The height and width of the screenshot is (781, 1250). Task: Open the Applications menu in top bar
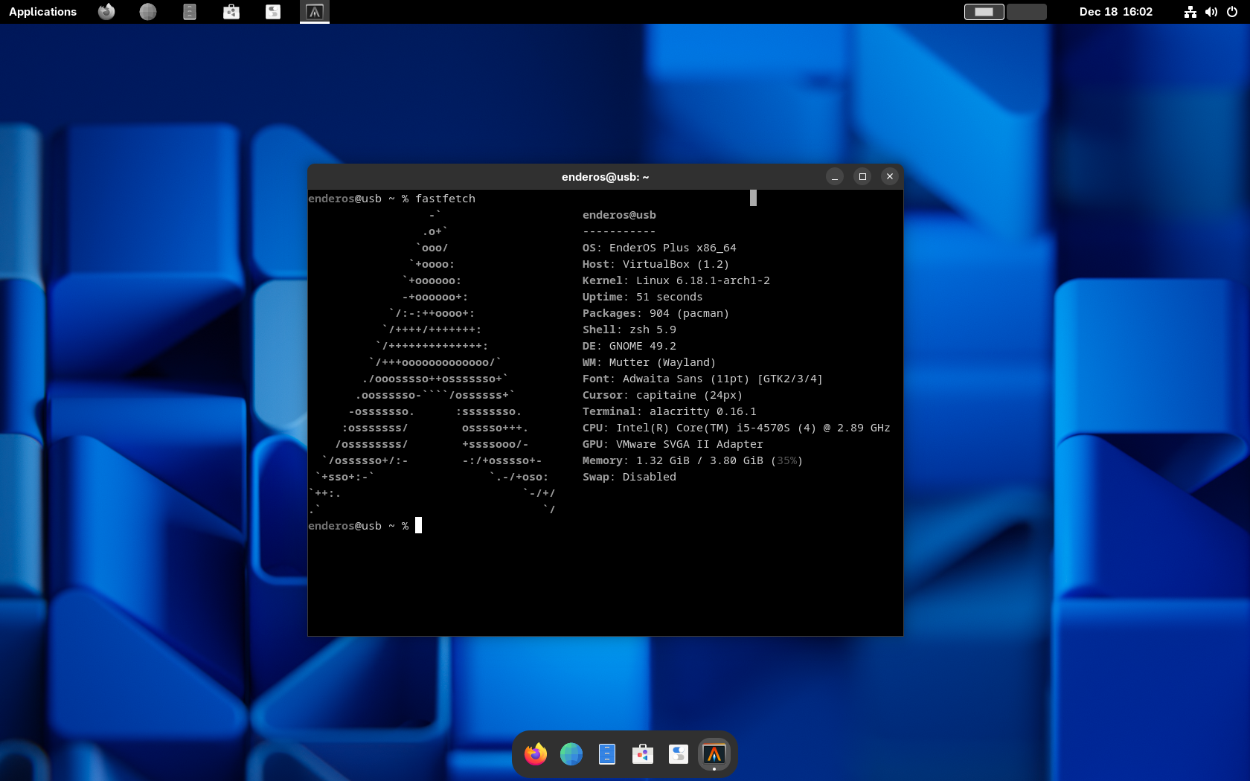pyautogui.click(x=42, y=12)
